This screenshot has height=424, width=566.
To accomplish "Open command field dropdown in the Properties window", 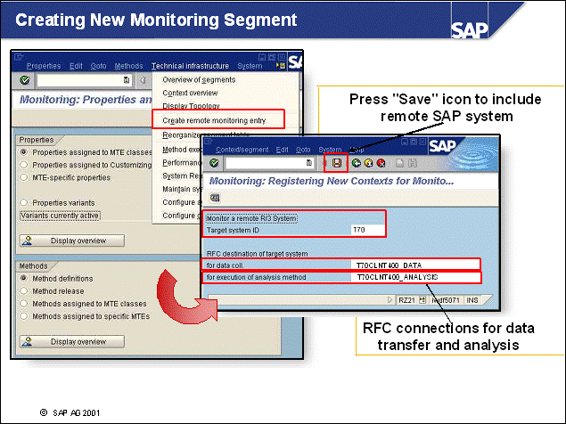I will pyautogui.click(x=127, y=81).
